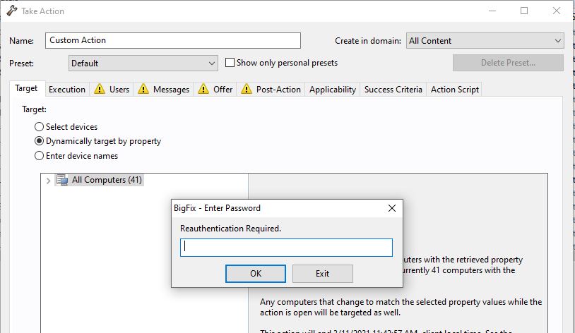Click the 'Any computers that change to match' paragraph
The image size is (575, 333).
401,307
